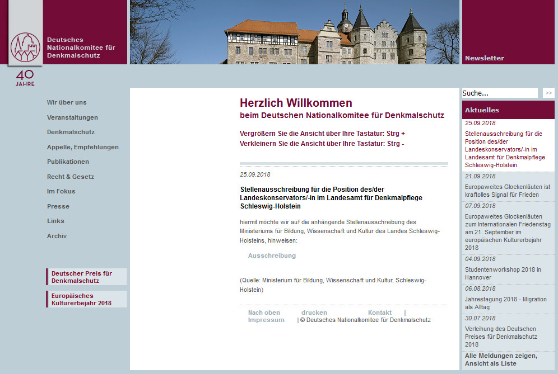Click the article date 25.09.2018 in main content
This screenshot has width=558, height=374.
[x=255, y=174]
